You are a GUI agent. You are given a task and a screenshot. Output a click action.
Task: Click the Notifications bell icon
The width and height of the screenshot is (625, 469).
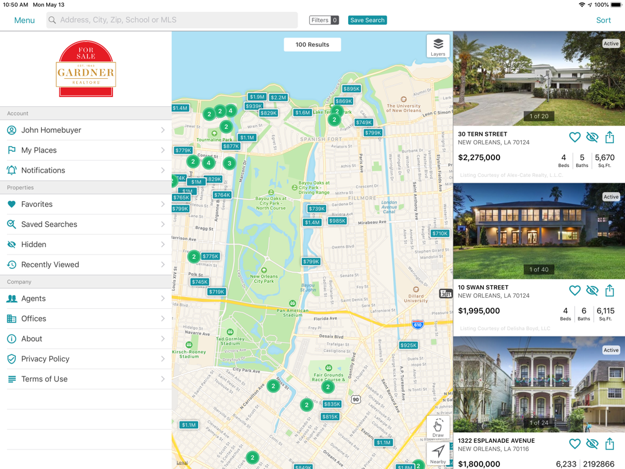pyautogui.click(x=12, y=170)
